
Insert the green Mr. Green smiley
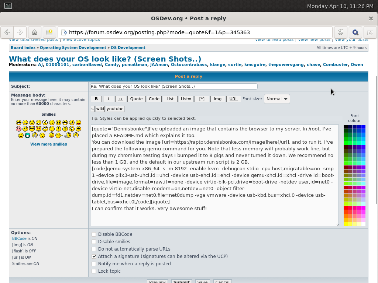point(27,135)
